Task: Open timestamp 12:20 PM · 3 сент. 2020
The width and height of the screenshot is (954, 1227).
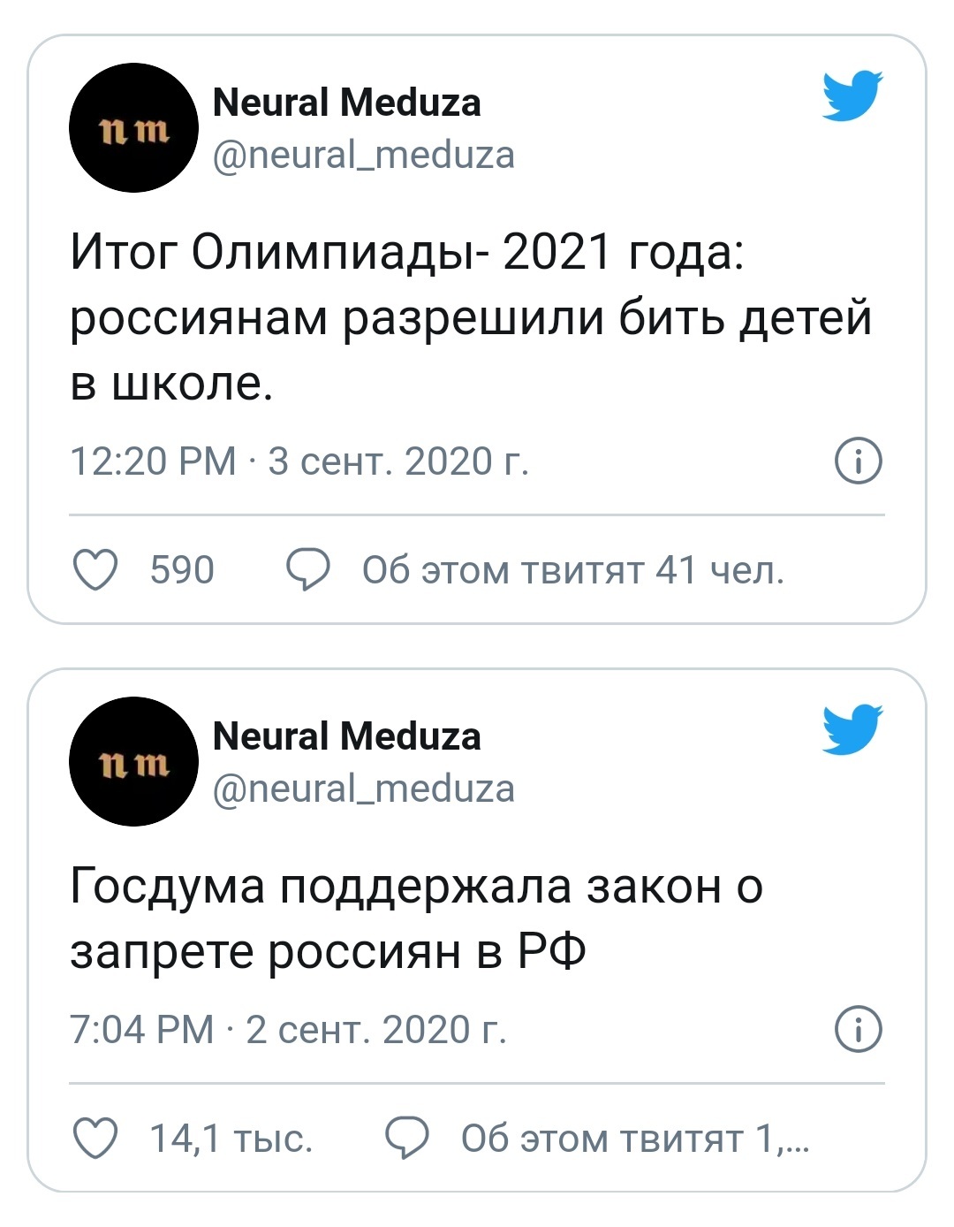Action: tap(299, 461)
